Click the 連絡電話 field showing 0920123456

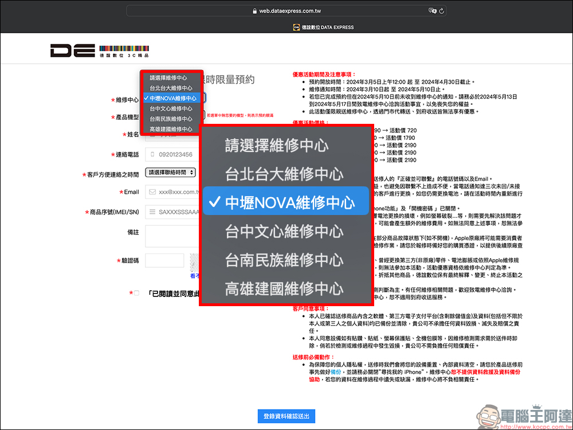click(172, 154)
